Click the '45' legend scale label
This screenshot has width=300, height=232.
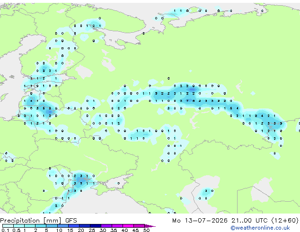[136, 230]
